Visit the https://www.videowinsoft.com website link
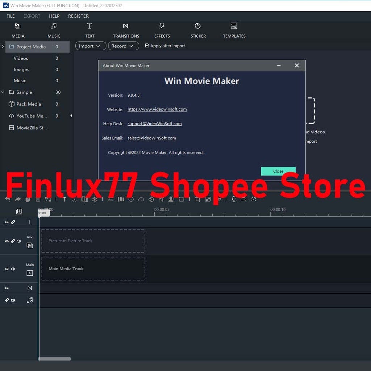Image resolution: width=371 pixels, height=371 pixels. pyautogui.click(x=157, y=109)
